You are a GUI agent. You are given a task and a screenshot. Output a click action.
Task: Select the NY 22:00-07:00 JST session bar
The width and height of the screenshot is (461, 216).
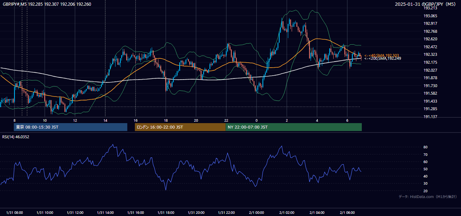[294, 127]
